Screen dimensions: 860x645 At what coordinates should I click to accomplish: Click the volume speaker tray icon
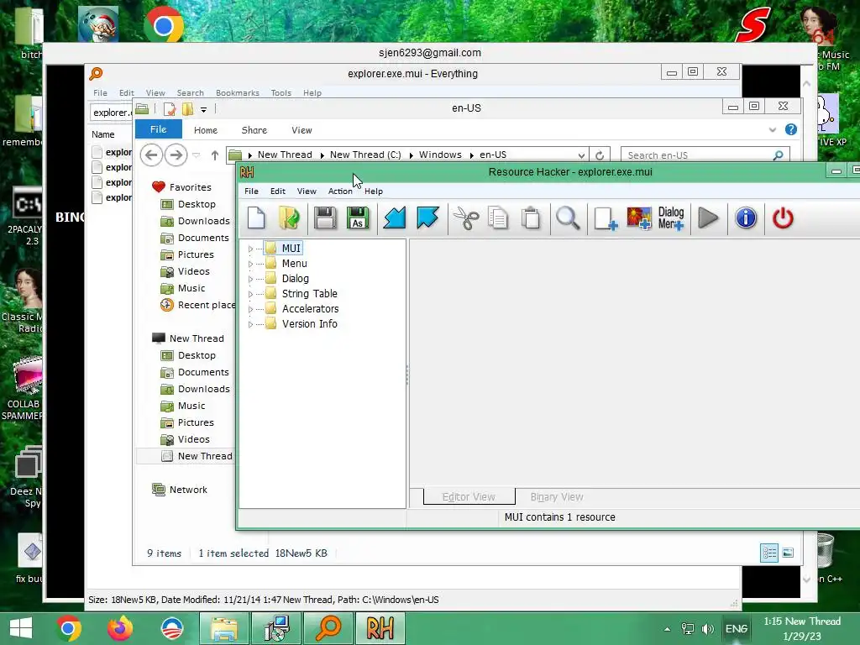point(707,628)
